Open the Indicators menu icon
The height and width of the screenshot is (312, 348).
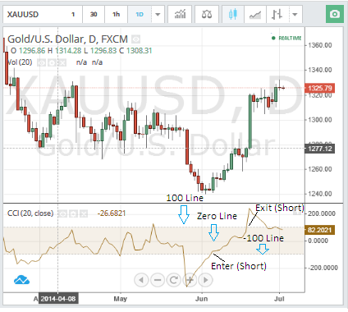pos(180,14)
